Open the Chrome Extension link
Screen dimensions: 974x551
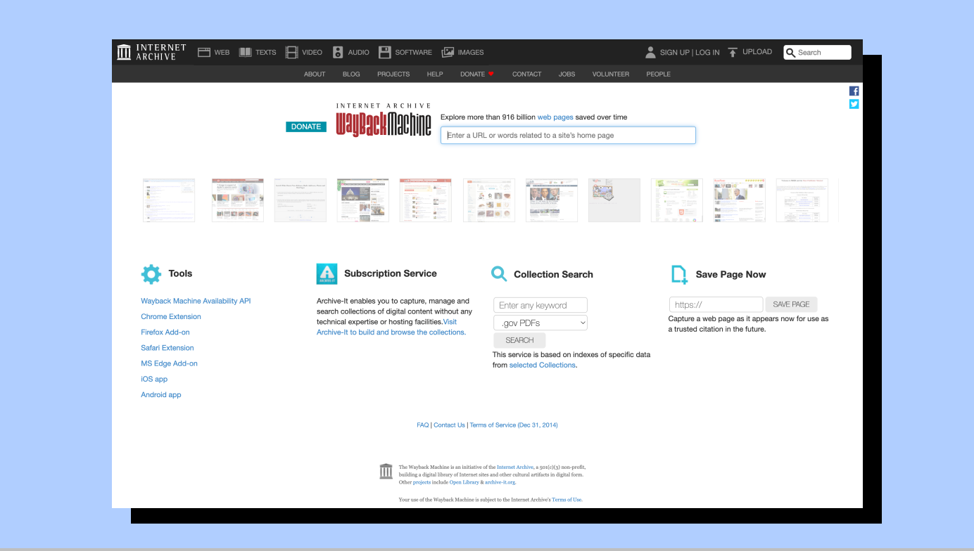(171, 316)
